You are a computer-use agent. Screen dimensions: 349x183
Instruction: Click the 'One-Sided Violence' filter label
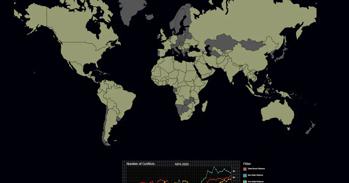pos(256,182)
